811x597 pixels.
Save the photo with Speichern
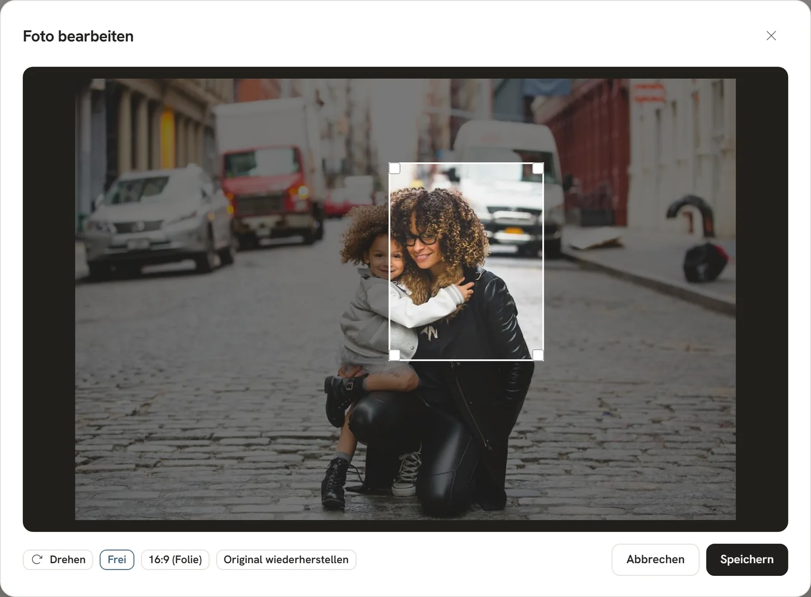pyautogui.click(x=747, y=559)
